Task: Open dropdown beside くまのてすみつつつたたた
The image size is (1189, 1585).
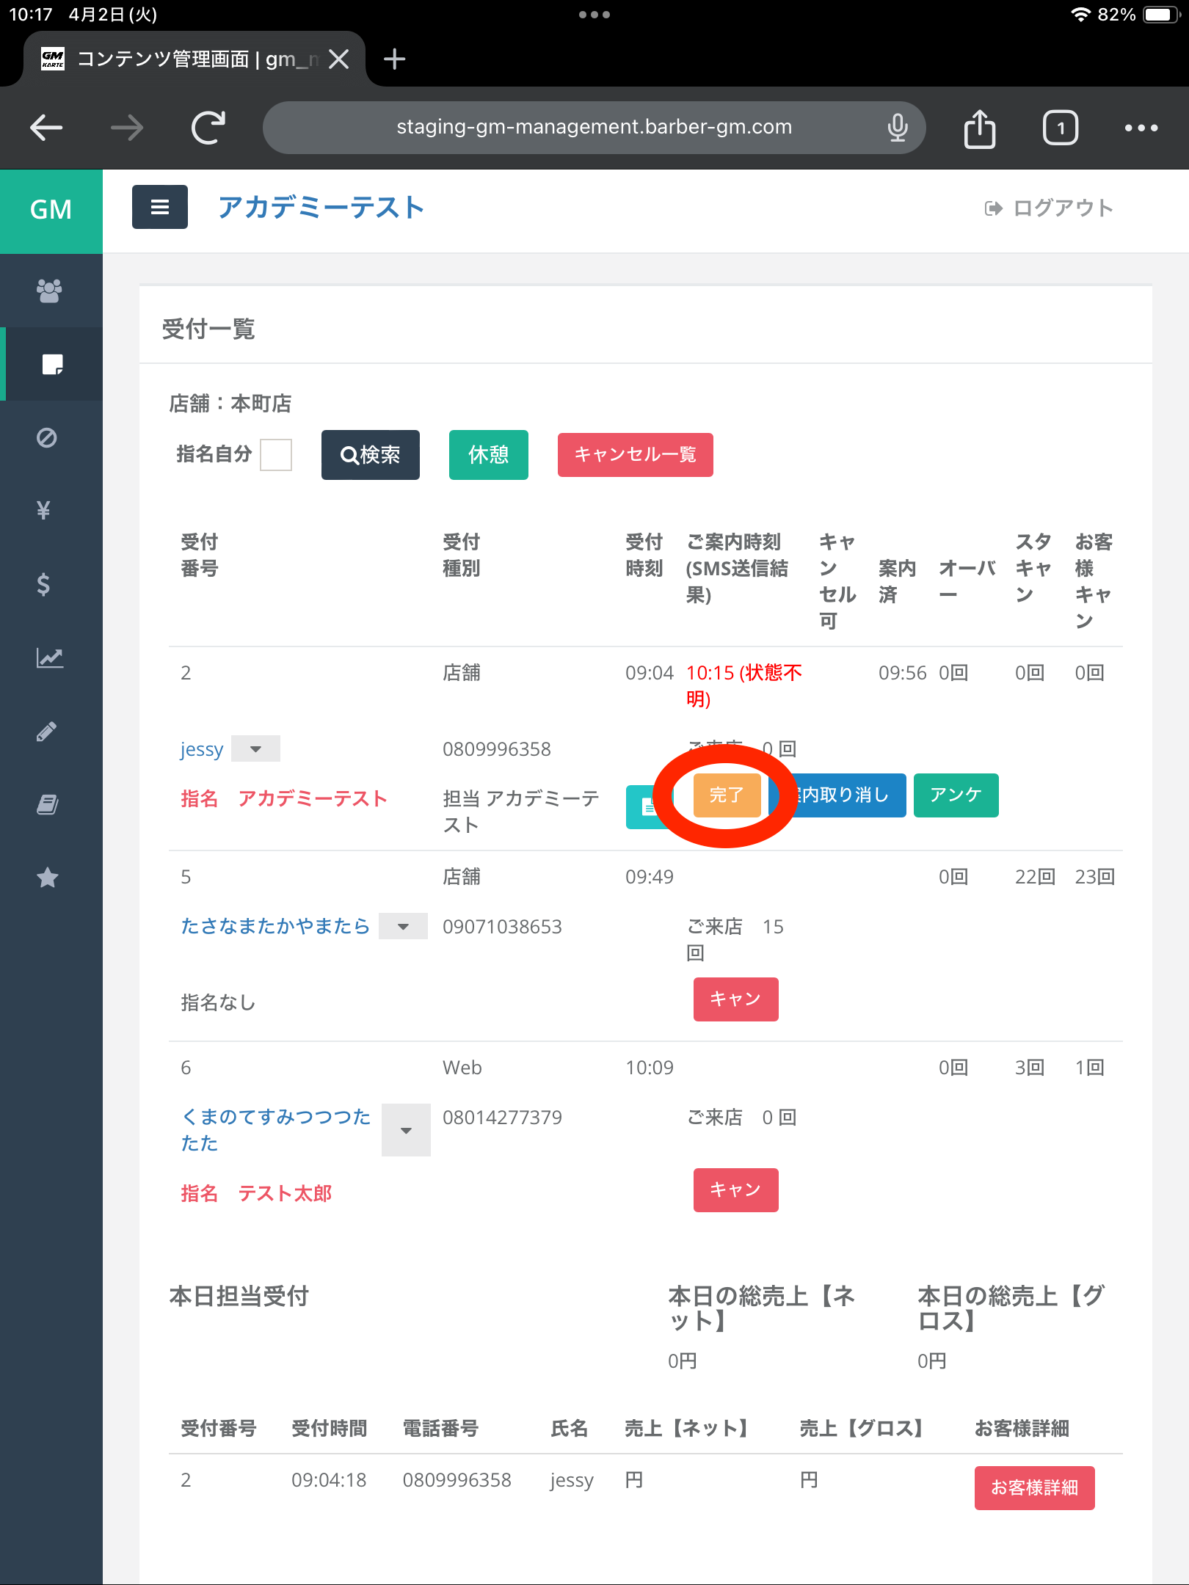Action: pos(406,1131)
